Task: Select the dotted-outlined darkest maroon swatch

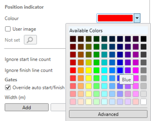Action: point(73,39)
